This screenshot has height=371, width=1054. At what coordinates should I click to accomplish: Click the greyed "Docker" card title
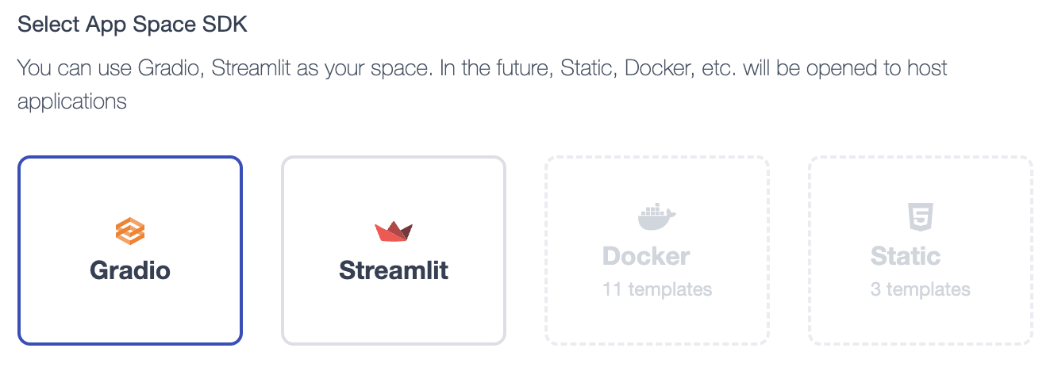click(646, 256)
